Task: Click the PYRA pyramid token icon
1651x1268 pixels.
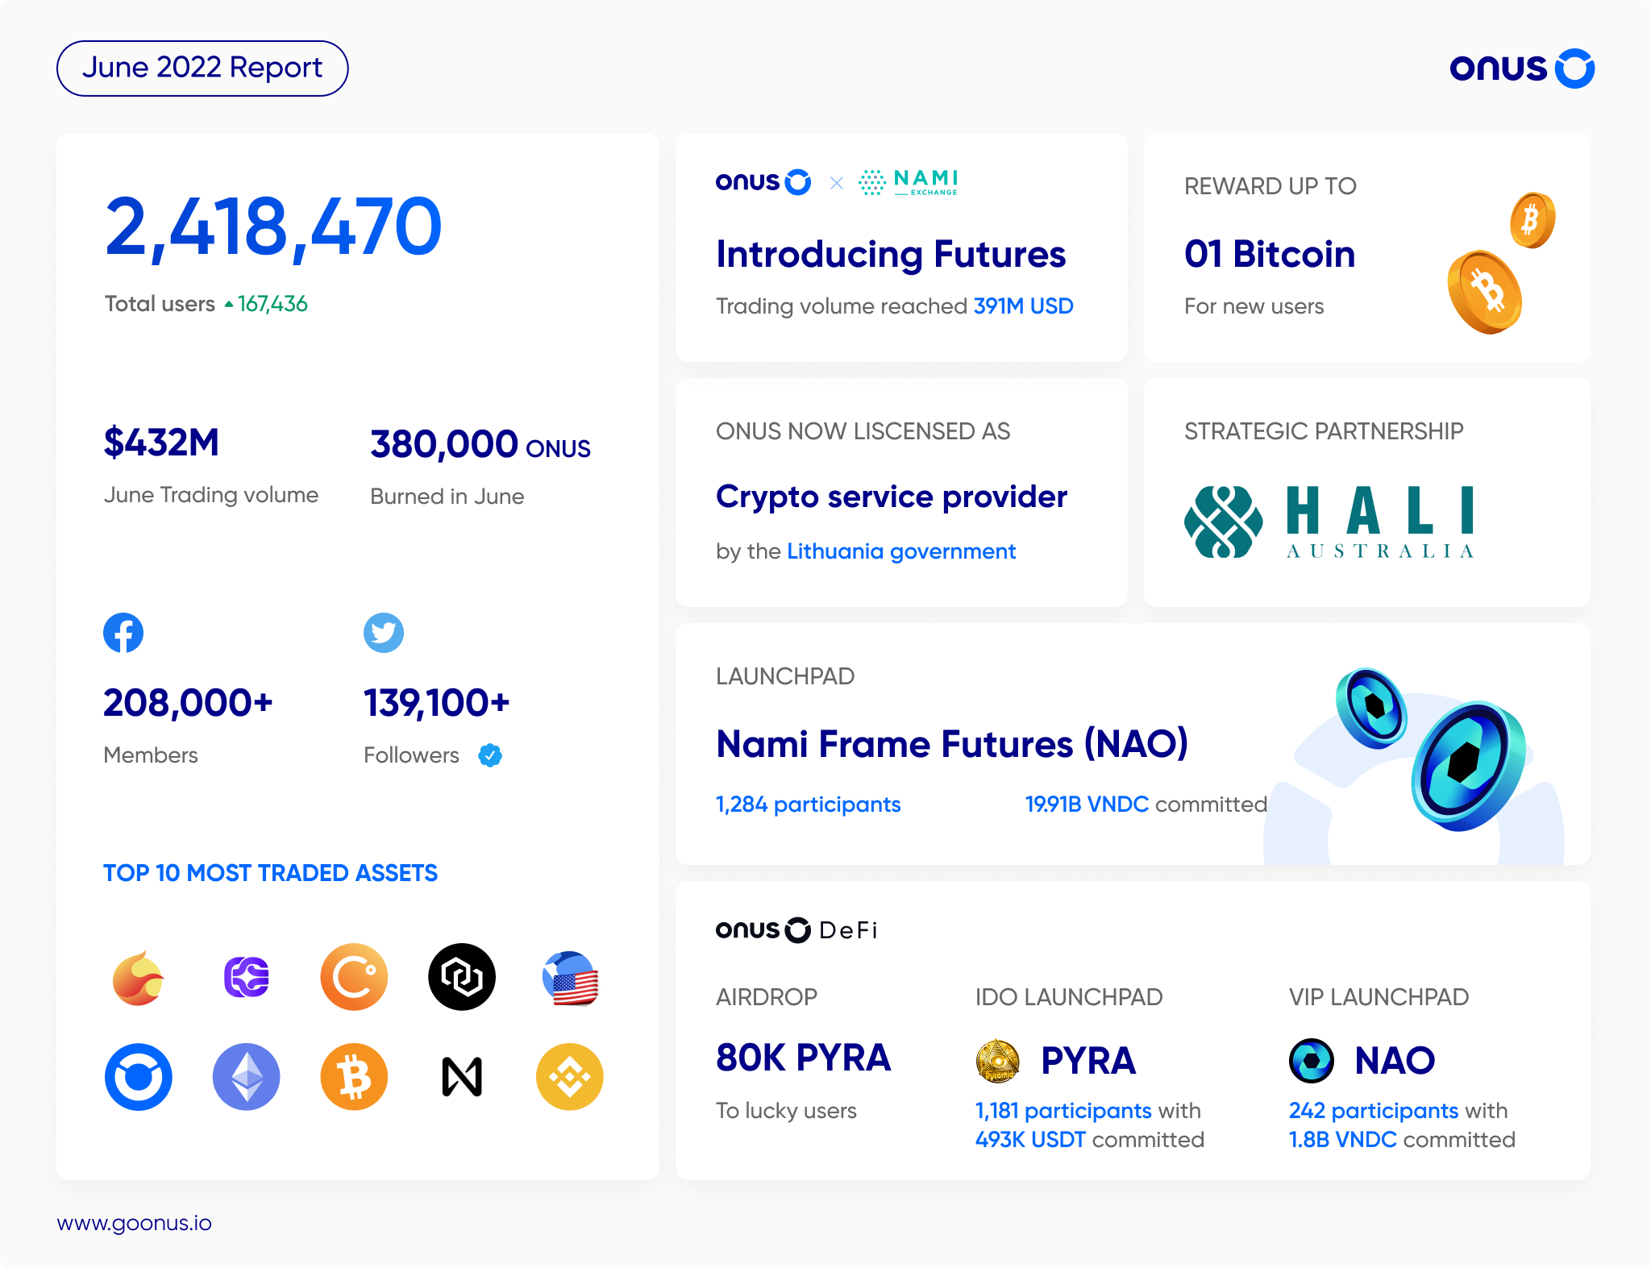Action: click(998, 1061)
